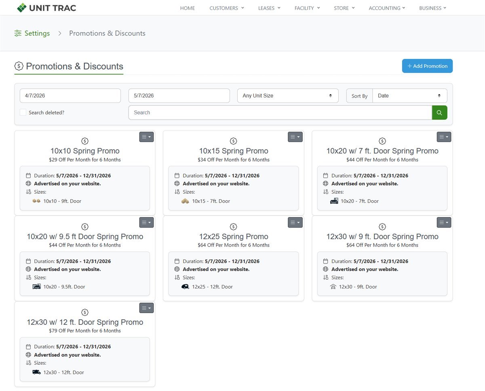Open options menu on 10x20 w/ 9.5 ft Door card
Viewport: 485px width, 391px height.
click(146, 222)
